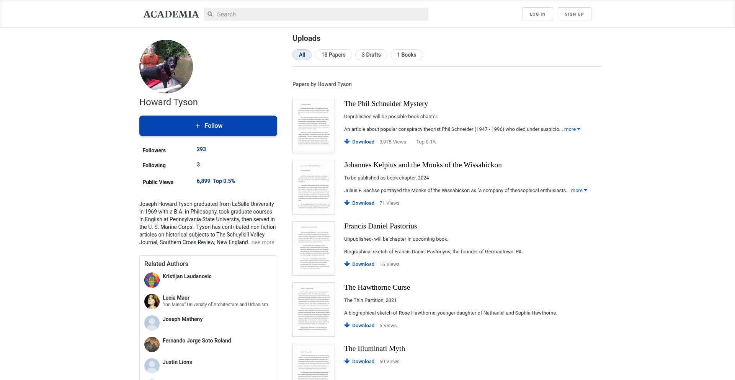
Task: Click download arrow for Phil Schneider Mystery
Action: pos(347,142)
